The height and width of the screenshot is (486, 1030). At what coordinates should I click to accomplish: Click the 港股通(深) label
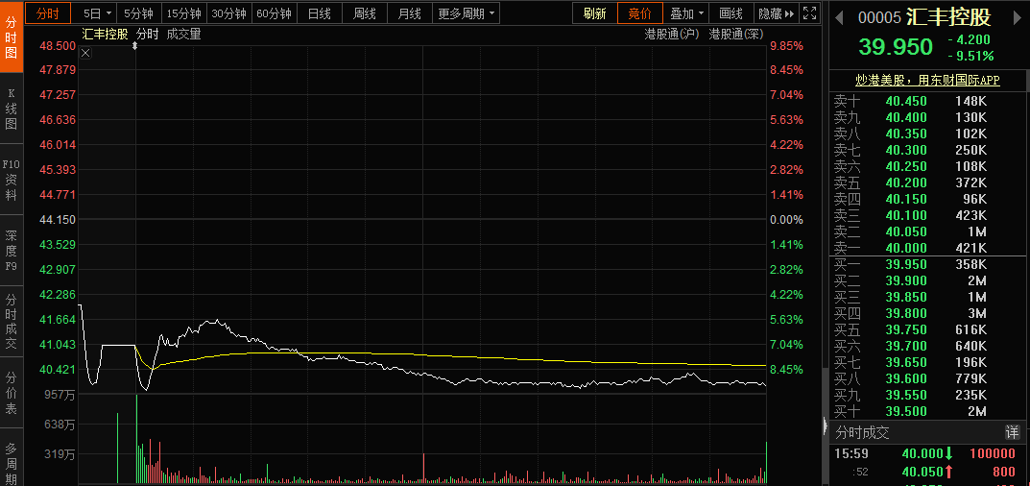pyautogui.click(x=736, y=35)
